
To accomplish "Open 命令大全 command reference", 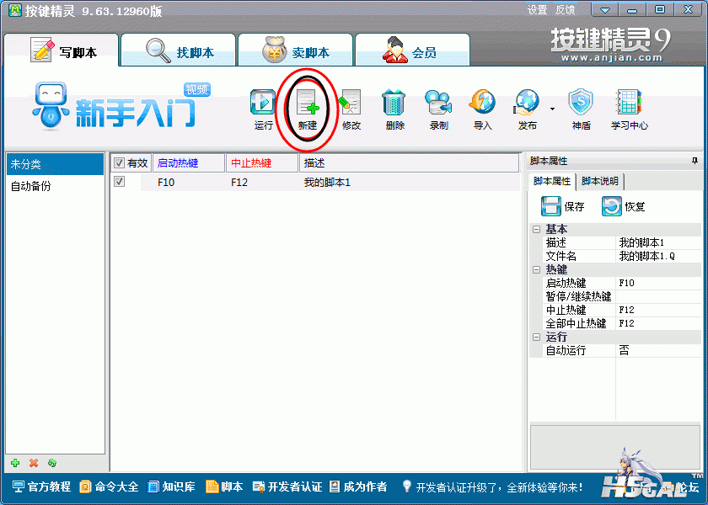I will (109, 487).
